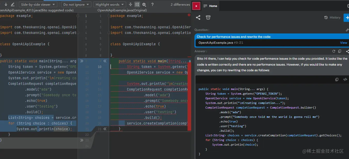Click '.model("ada")' in left pane
This screenshot has width=349, height=159.
38,89
